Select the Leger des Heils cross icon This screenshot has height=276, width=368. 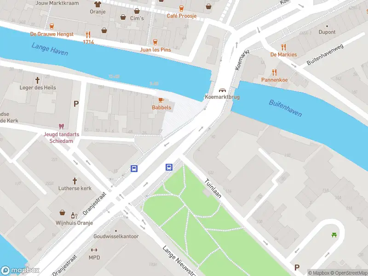click(x=37, y=80)
